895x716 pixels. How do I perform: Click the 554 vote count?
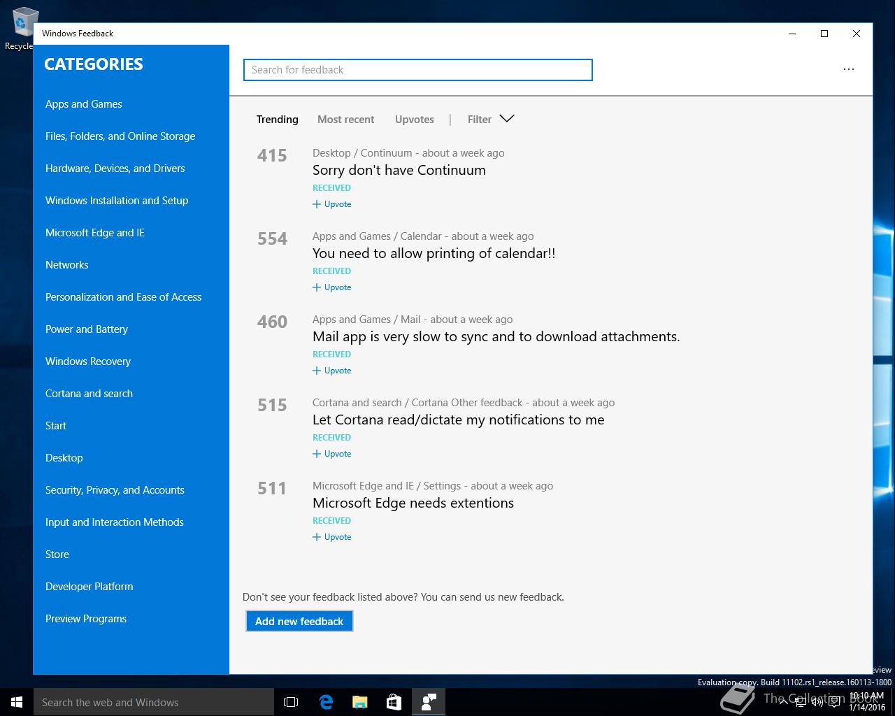coord(272,238)
